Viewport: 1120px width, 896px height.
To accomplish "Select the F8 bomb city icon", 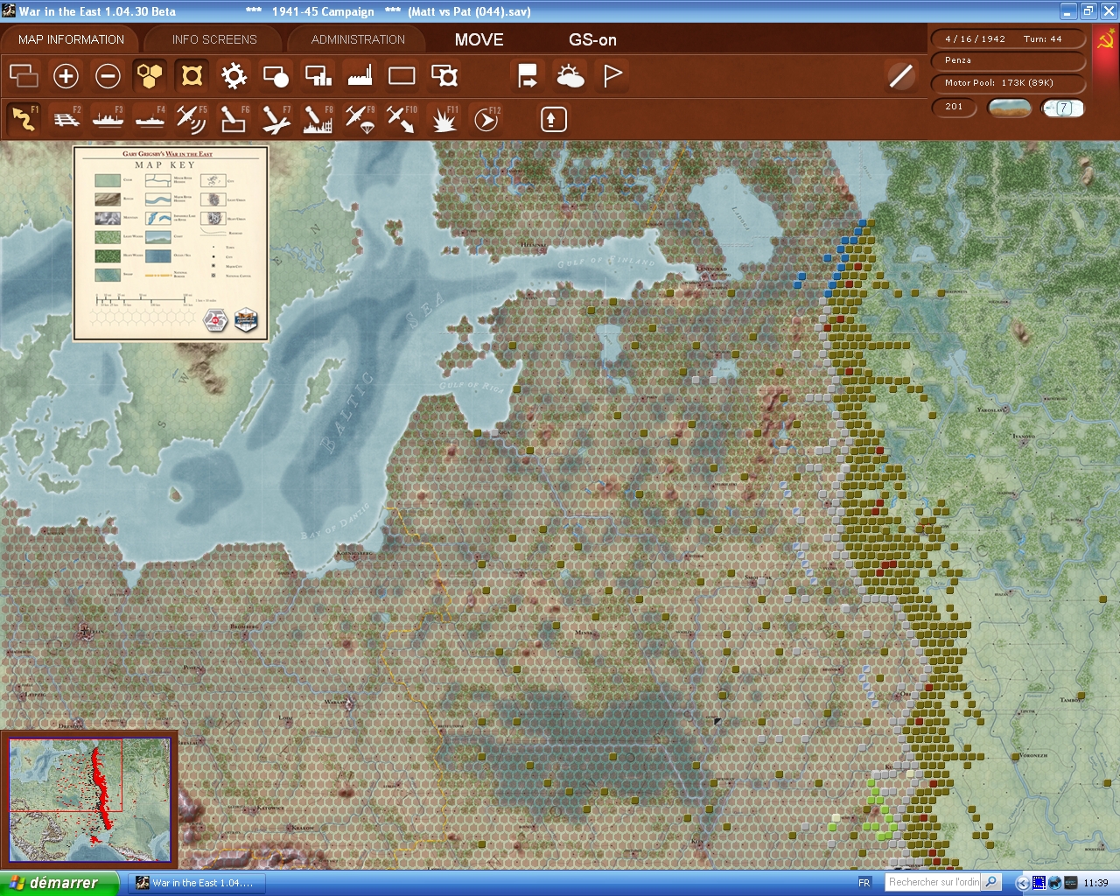I will pyautogui.click(x=318, y=119).
